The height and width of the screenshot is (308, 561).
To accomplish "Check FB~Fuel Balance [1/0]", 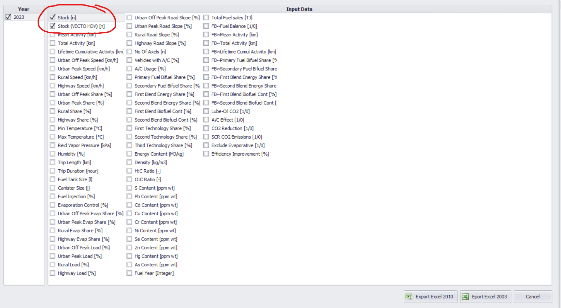I will coord(206,26).
